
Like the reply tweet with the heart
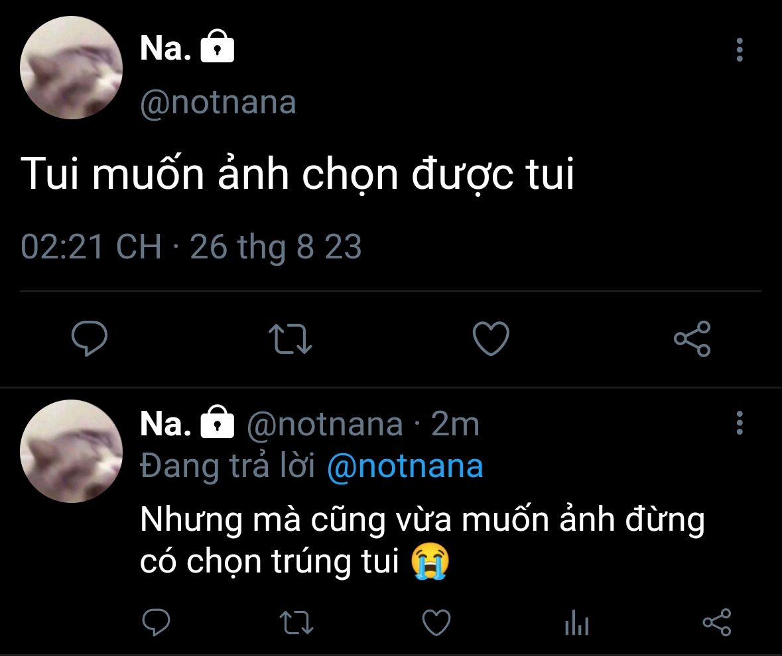pyautogui.click(x=436, y=623)
